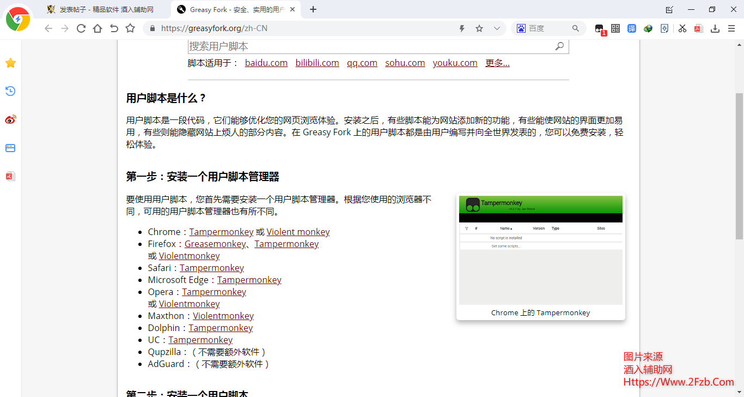The width and height of the screenshot is (744, 397).
Task: Open the translate extension
Action: click(x=632, y=28)
